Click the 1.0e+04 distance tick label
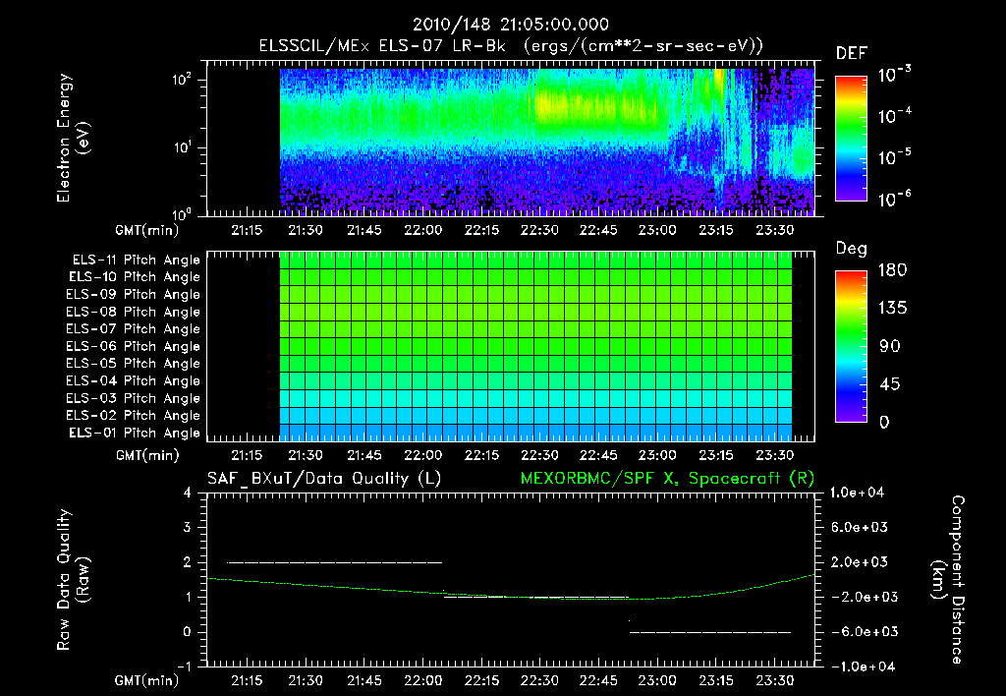The height and width of the screenshot is (696, 1006). (x=857, y=493)
